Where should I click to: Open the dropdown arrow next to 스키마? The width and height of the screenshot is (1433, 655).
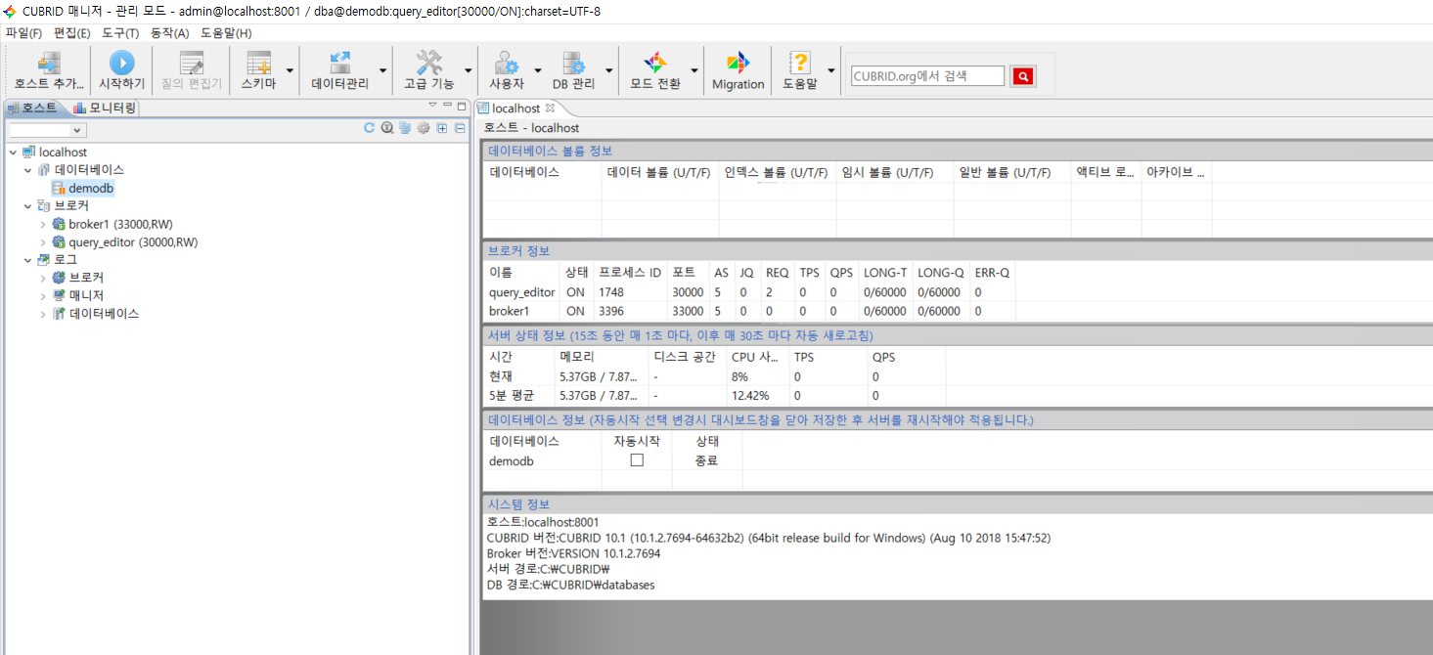290,70
